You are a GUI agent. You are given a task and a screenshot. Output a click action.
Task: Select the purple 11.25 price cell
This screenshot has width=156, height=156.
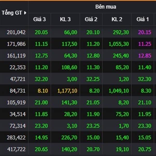pyautogui.click(x=145, y=44)
